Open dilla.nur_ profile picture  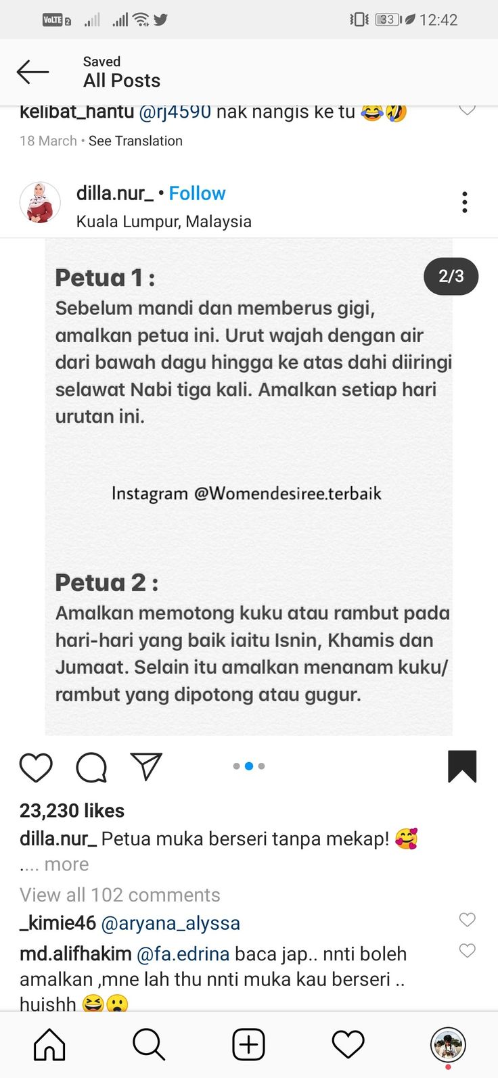pos(40,202)
